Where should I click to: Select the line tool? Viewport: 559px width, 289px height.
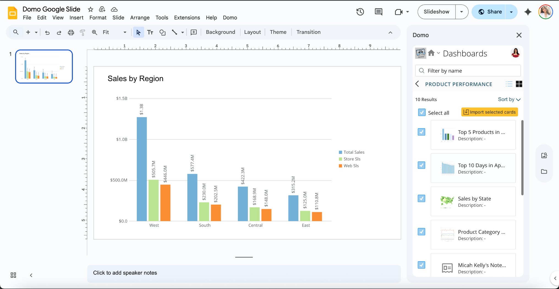tap(174, 32)
